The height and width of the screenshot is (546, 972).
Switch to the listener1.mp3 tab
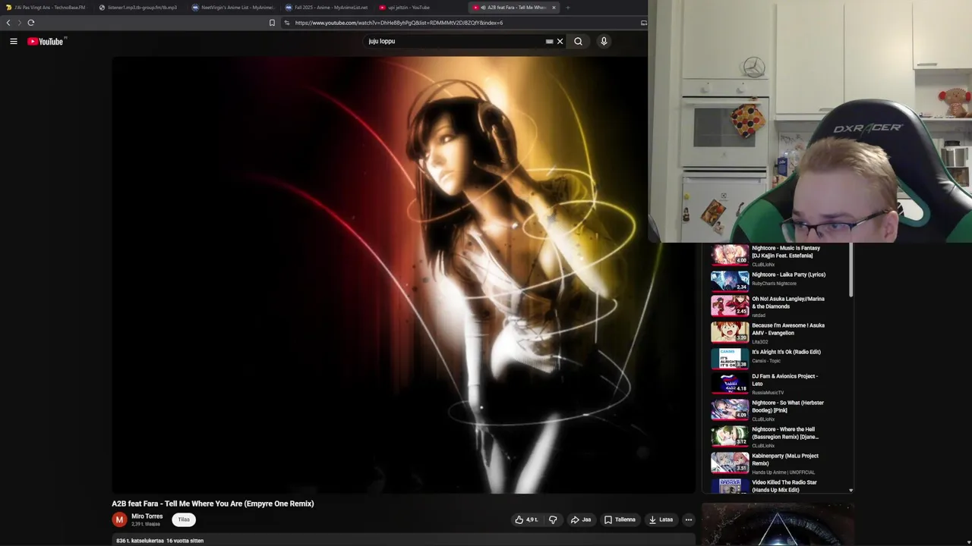(x=138, y=8)
